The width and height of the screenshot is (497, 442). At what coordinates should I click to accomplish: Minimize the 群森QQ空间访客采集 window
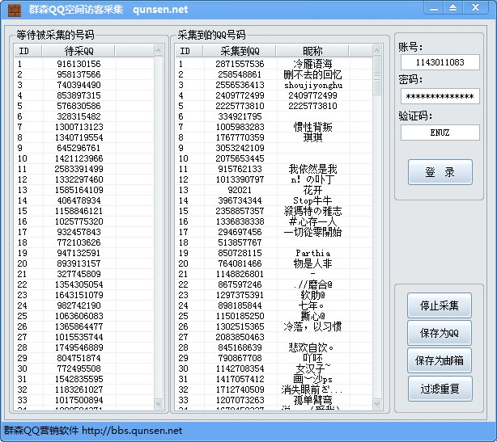[x=434, y=8]
